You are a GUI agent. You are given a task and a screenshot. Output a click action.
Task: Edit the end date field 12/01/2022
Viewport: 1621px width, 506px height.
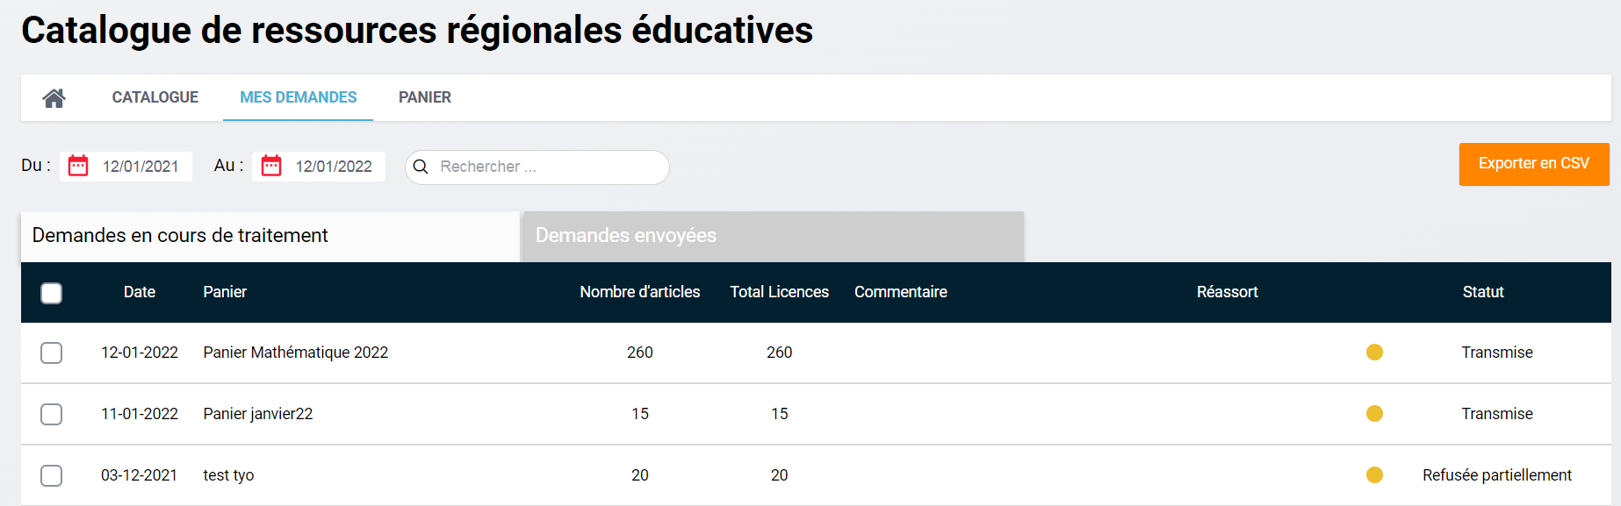334,167
